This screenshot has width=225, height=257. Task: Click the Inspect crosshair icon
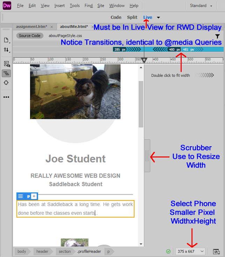[6, 82]
